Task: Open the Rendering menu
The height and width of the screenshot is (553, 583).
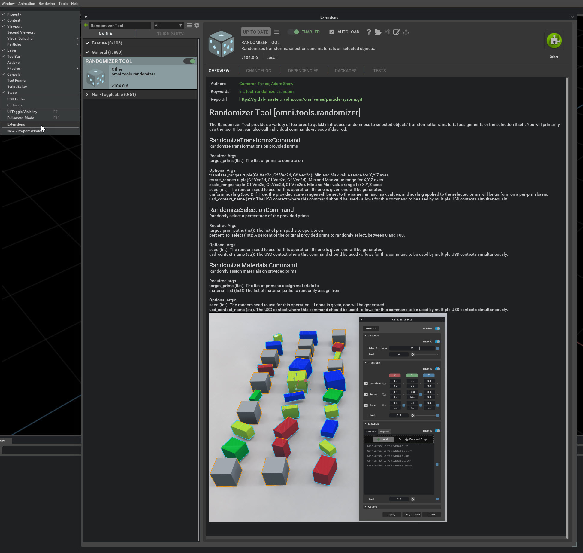Action: click(x=47, y=4)
